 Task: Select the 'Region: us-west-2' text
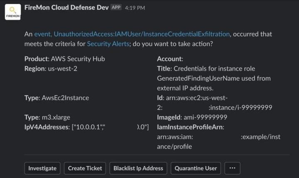(x=51, y=69)
